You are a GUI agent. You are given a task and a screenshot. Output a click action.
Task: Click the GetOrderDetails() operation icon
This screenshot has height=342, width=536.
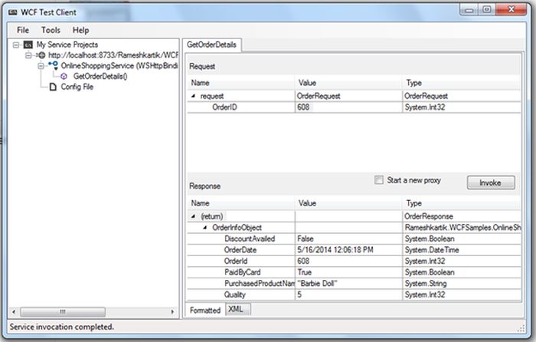click(x=64, y=77)
